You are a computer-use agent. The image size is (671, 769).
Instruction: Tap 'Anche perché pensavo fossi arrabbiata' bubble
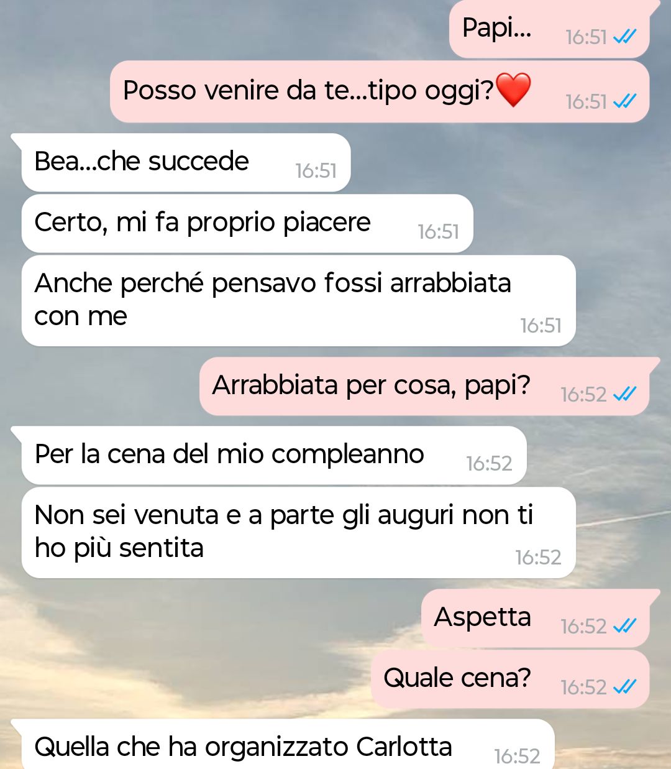click(x=298, y=300)
